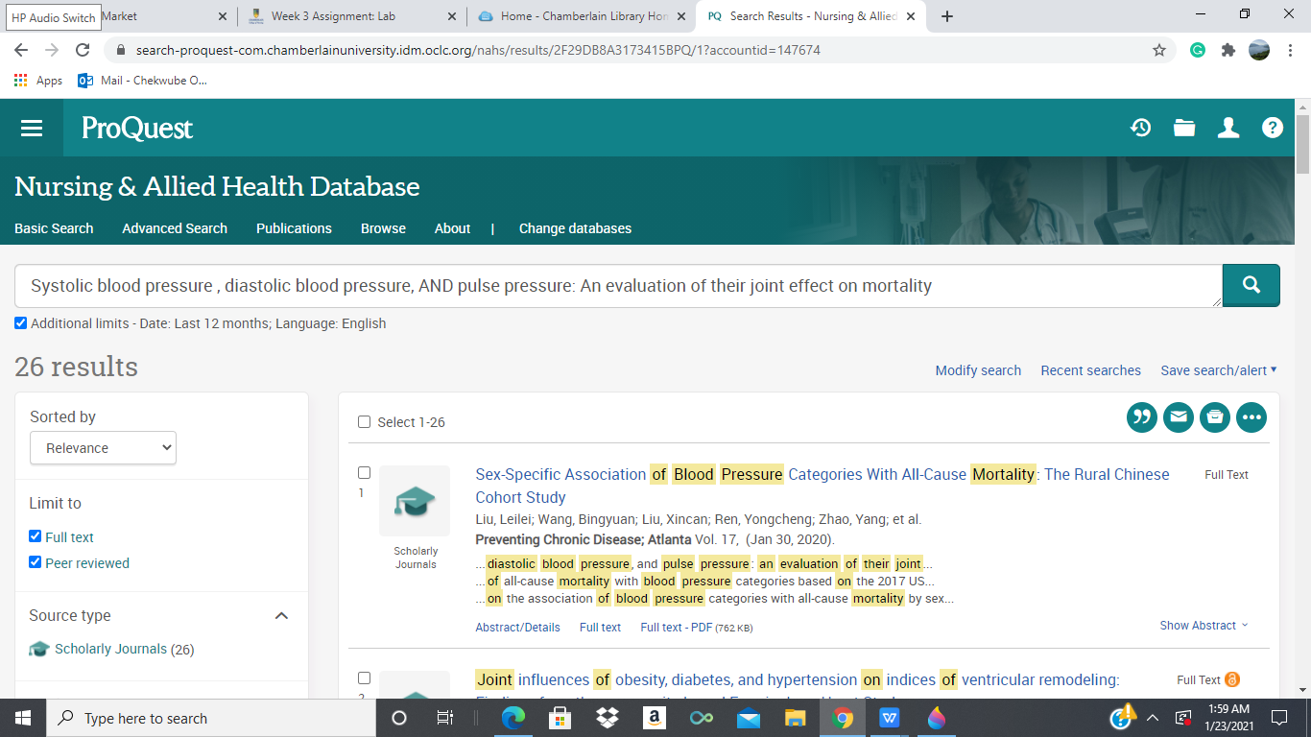
Task: Reload the page
Action: (x=83, y=50)
